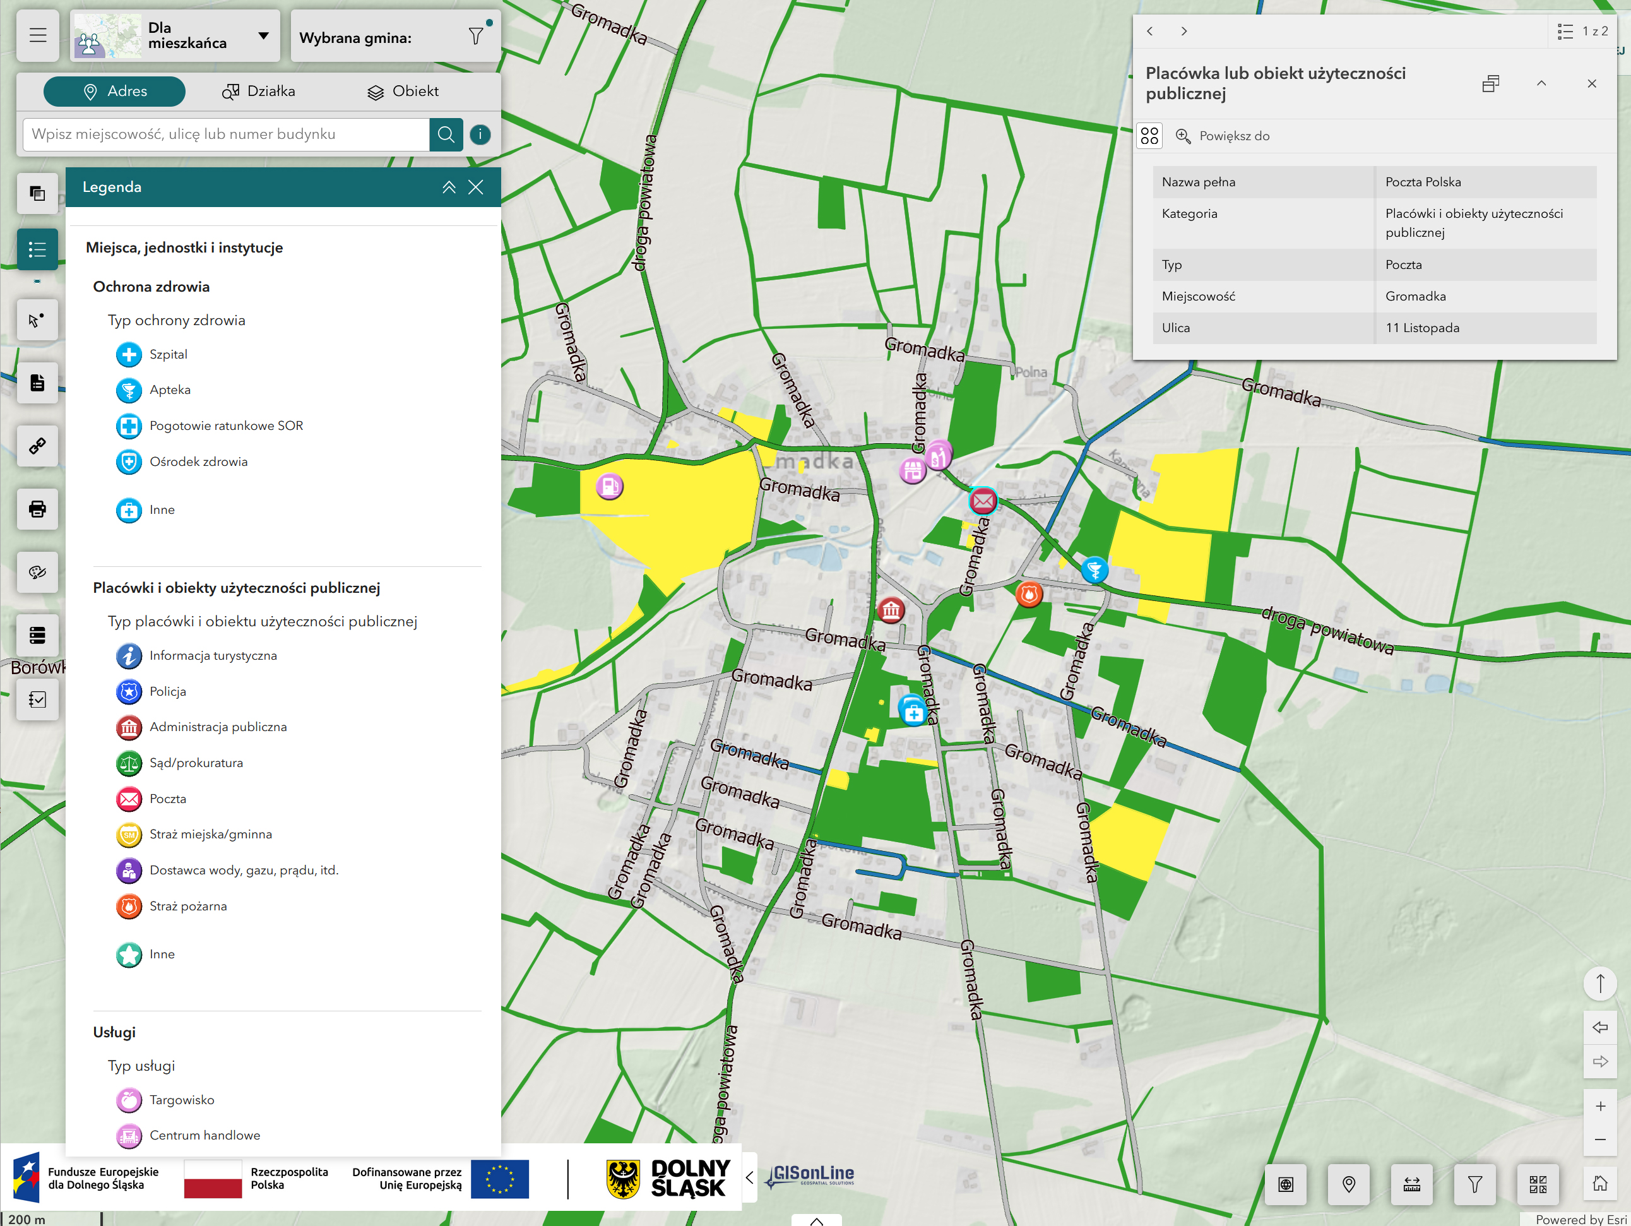Click the search magnifier button
This screenshot has height=1226, width=1631.
tap(446, 134)
